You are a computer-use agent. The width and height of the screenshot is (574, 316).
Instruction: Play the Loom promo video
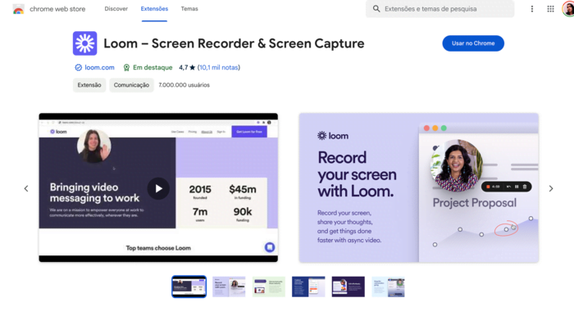click(158, 188)
